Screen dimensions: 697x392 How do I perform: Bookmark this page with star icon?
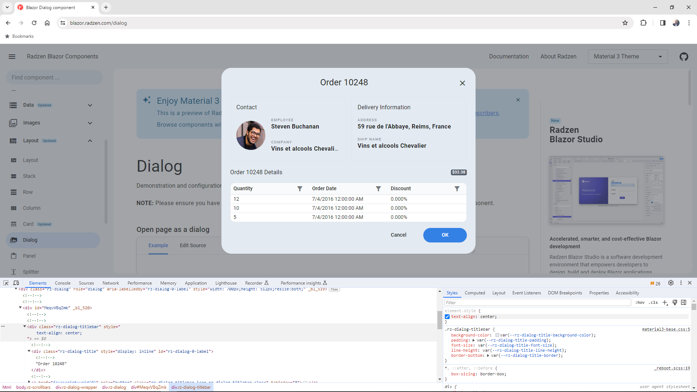[x=625, y=23]
